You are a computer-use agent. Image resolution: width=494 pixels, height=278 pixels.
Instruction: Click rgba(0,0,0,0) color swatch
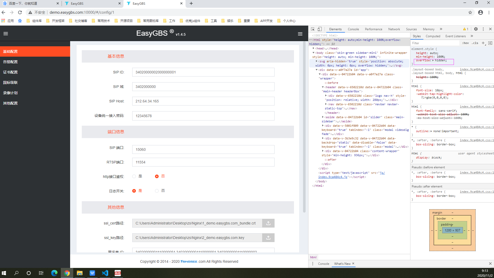coord(423,98)
